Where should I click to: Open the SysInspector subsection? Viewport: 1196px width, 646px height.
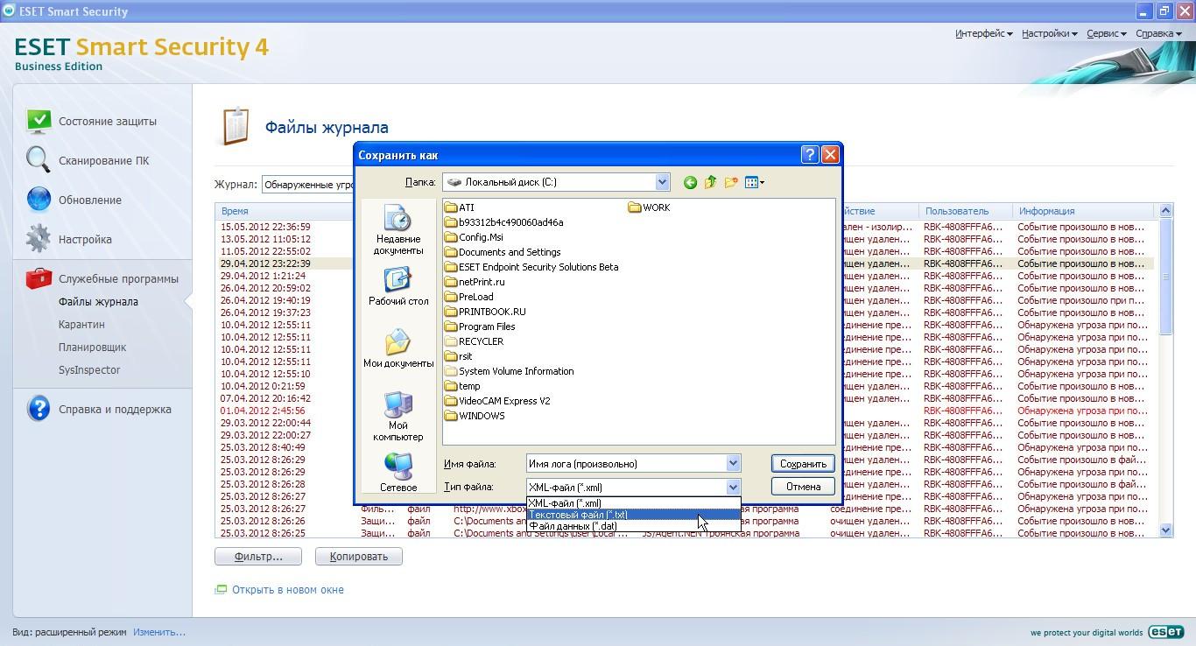[89, 370]
